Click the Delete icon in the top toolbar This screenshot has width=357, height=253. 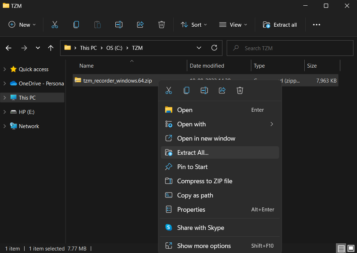tap(162, 25)
